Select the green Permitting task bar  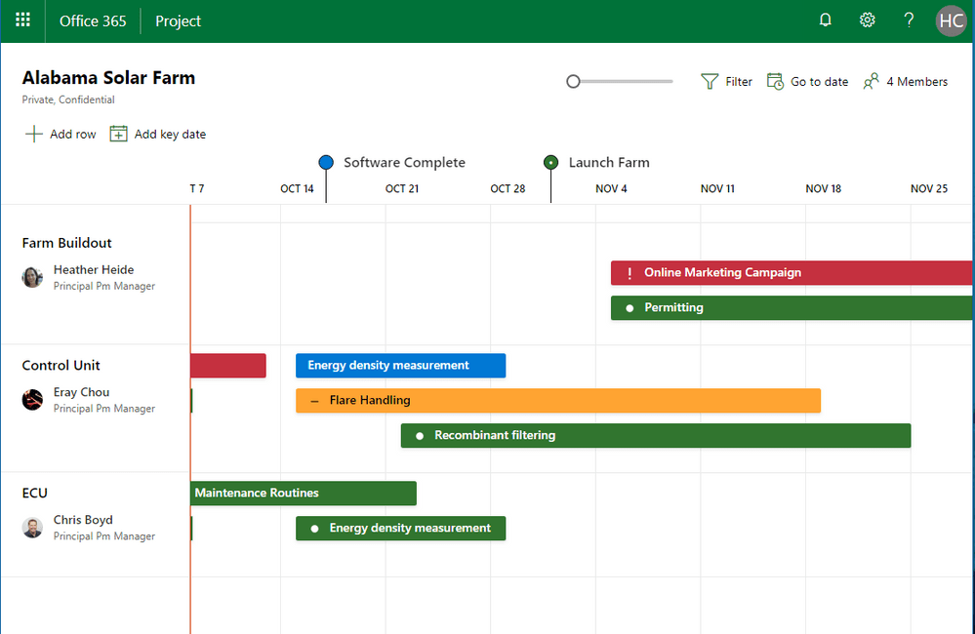pyautogui.click(x=791, y=308)
